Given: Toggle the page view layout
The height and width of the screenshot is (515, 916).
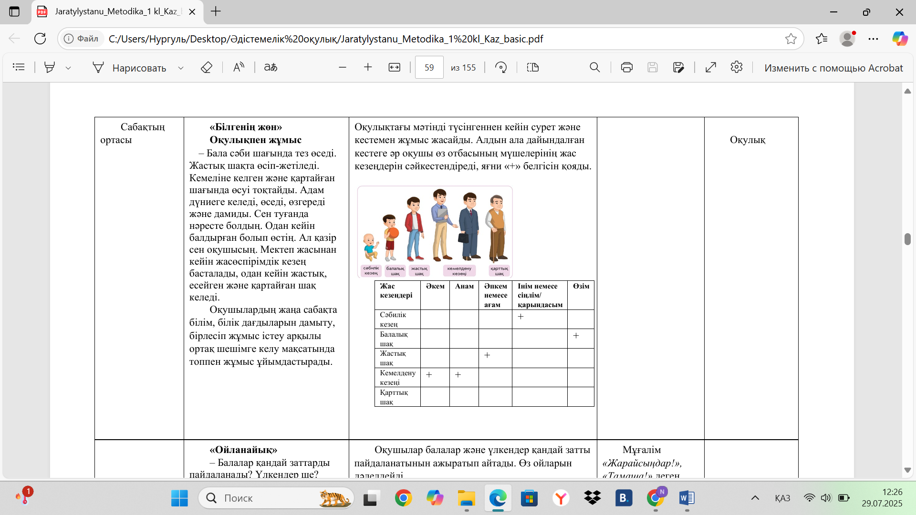Looking at the screenshot, I should [x=532, y=67].
